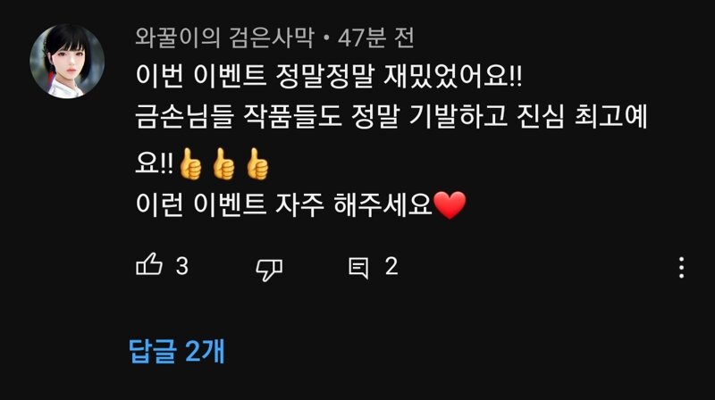This screenshot has width=715, height=400.
Task: Click the 47분 전 timestamp
Action: tap(376, 37)
